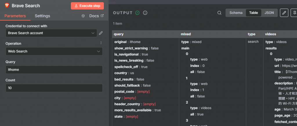This screenshot has height=126, width=297.
Task: Click the output info icon
Action: point(145,13)
